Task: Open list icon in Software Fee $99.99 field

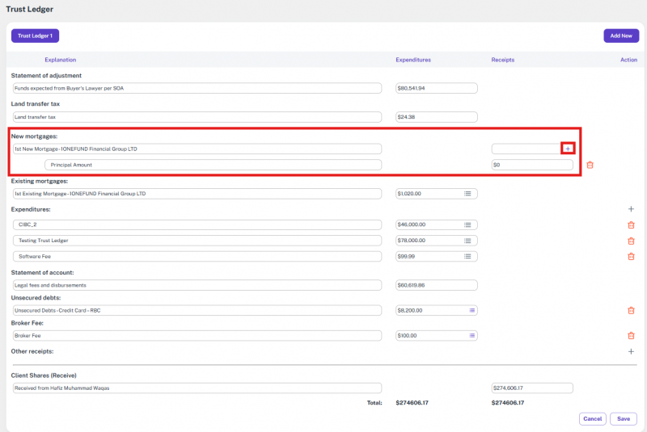Action: click(467, 256)
